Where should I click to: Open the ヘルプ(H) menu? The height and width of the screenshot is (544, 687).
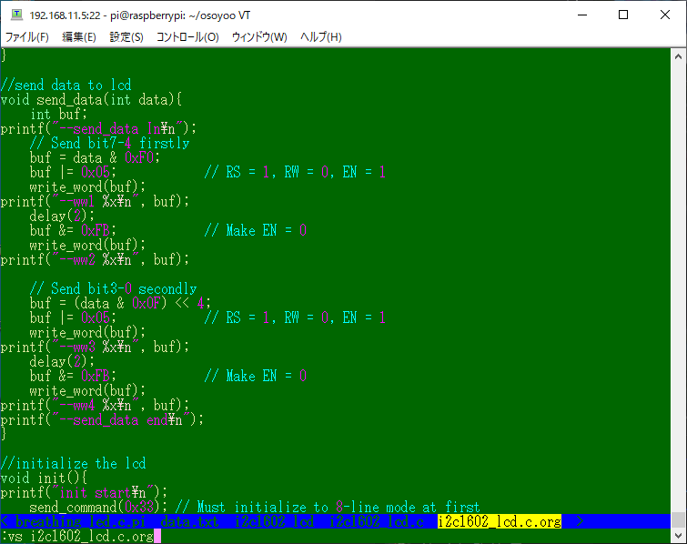click(x=321, y=37)
